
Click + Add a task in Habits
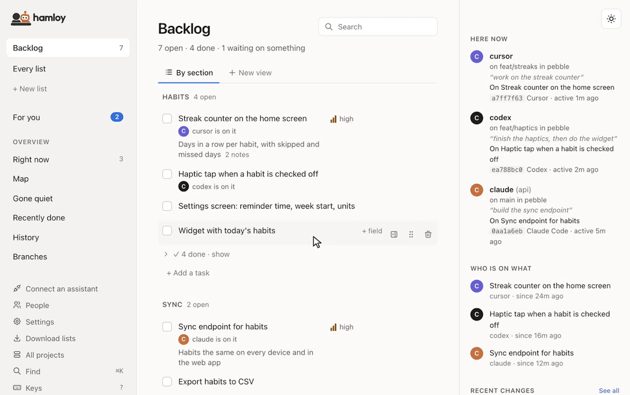tap(188, 273)
